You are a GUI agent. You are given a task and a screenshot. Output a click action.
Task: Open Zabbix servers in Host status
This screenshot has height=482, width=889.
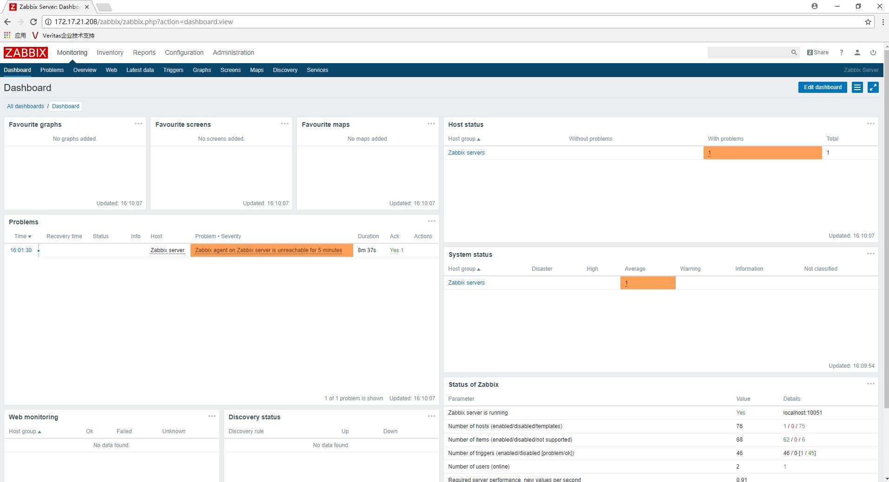[466, 153]
